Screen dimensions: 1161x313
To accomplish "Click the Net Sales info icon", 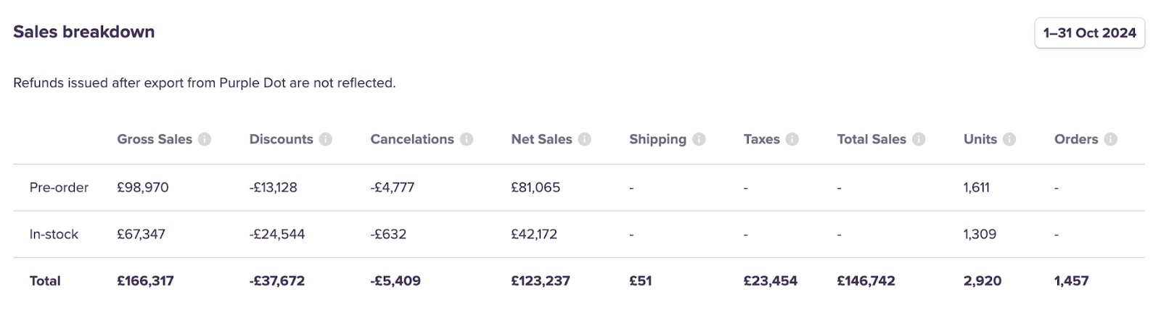I will (585, 139).
